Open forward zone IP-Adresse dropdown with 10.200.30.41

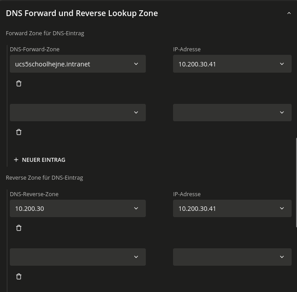(232, 64)
